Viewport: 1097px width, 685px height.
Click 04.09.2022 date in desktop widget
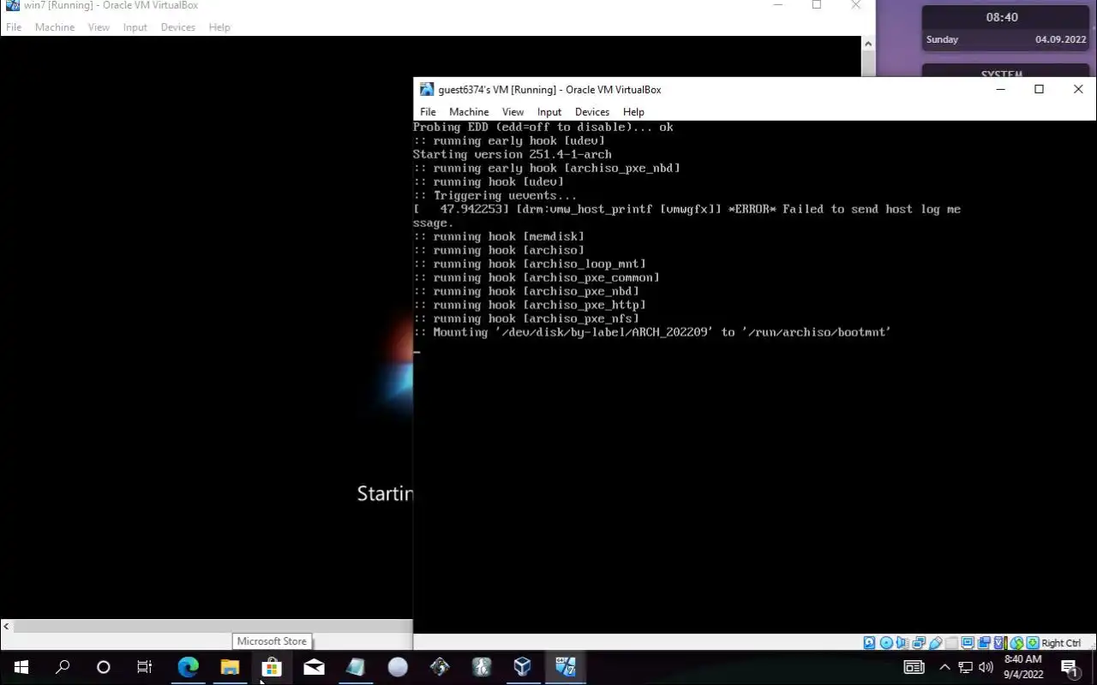[x=1060, y=39]
